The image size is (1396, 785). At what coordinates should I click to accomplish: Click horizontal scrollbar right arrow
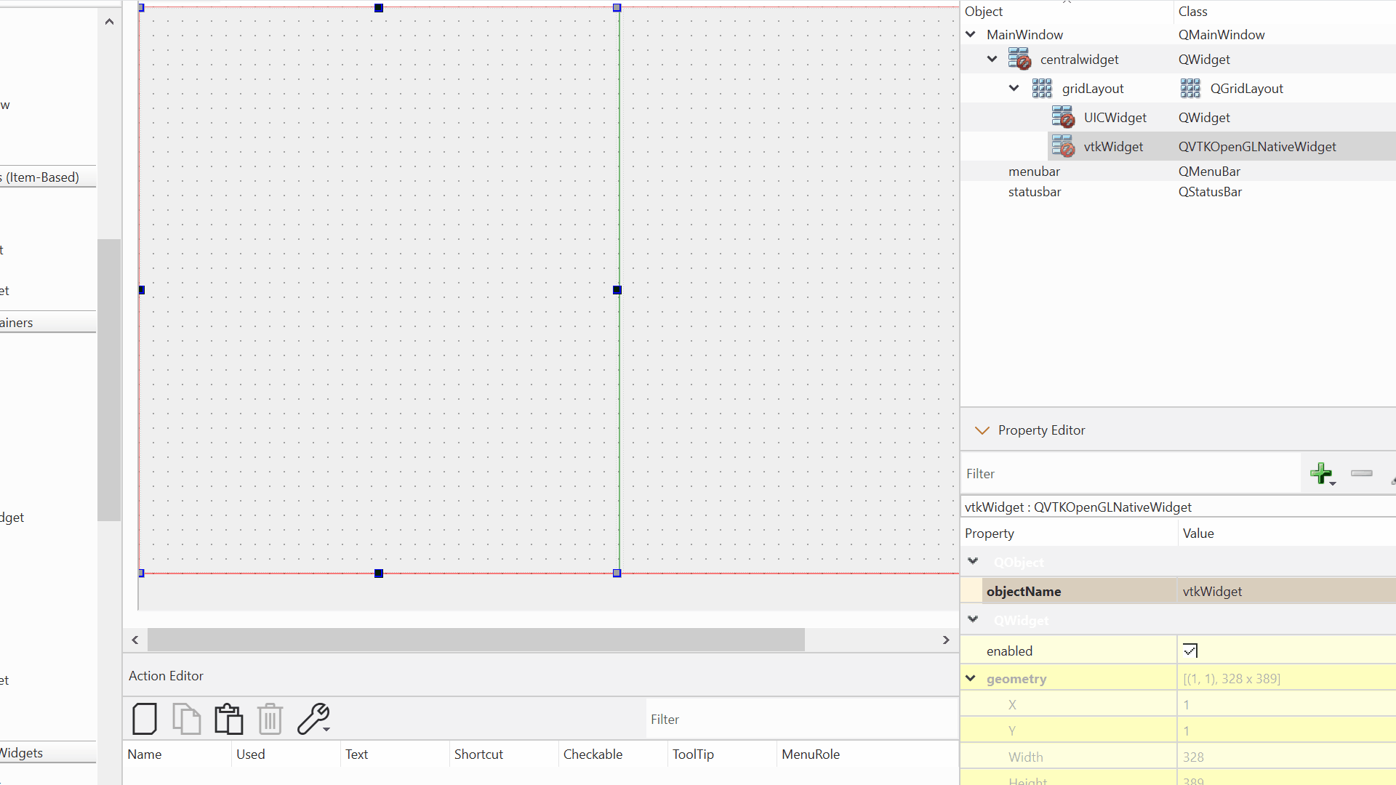pos(946,640)
